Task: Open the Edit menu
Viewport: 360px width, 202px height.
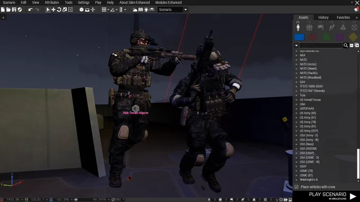Action: [x=23, y=3]
